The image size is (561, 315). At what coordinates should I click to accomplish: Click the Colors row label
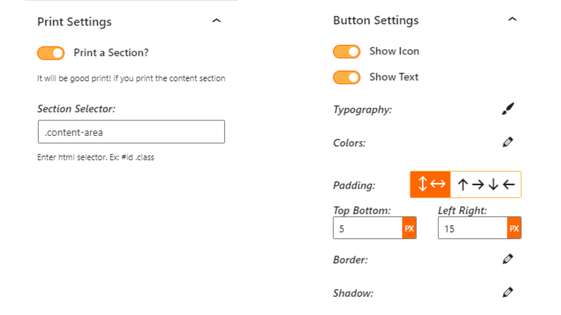tap(349, 143)
